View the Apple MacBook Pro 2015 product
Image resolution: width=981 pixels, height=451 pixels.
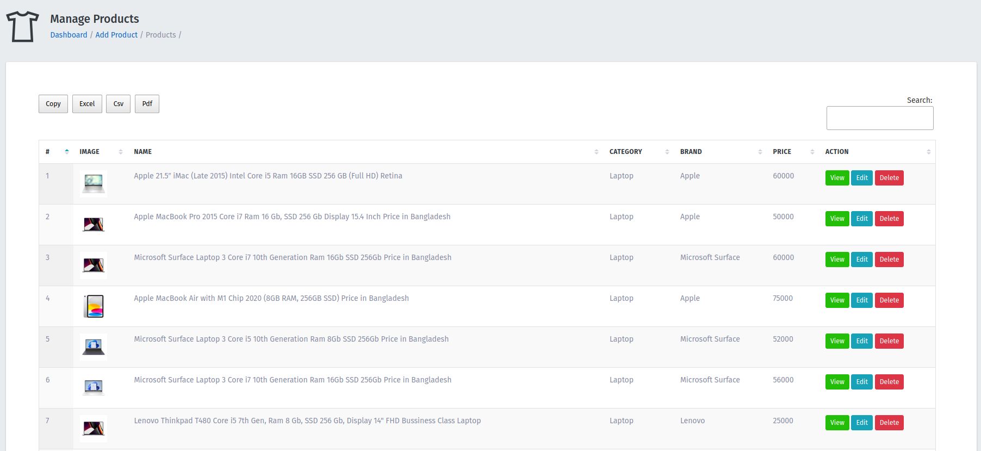837,219
